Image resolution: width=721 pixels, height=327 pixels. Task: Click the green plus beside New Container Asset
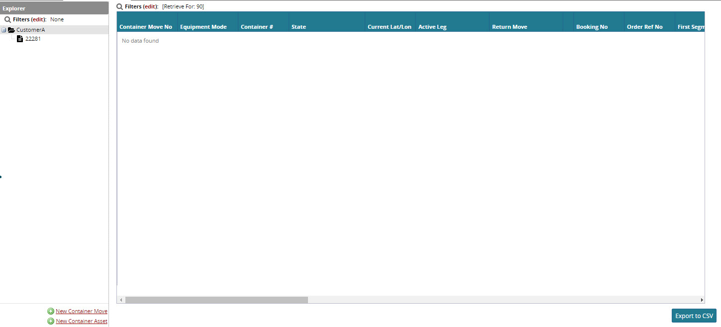pyautogui.click(x=51, y=321)
